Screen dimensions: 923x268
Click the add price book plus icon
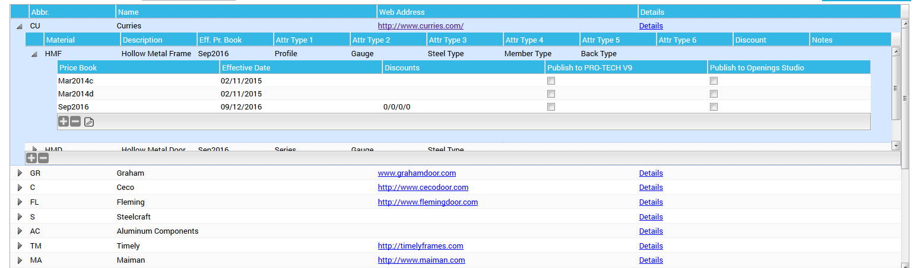(64, 122)
